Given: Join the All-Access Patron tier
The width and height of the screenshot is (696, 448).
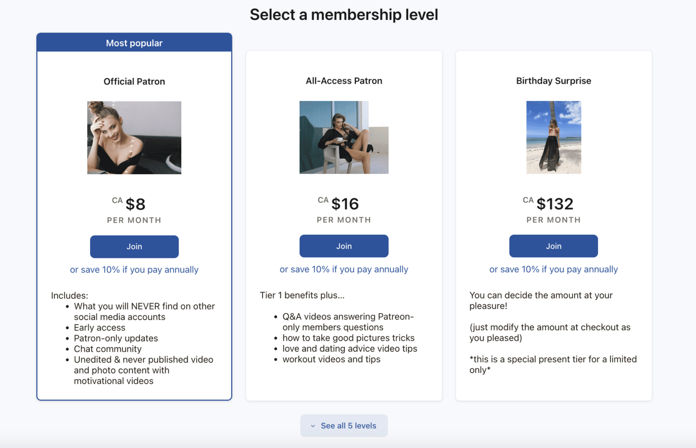Looking at the screenshot, I should click(343, 246).
